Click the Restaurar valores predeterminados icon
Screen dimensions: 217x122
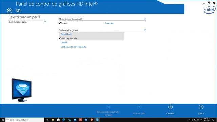coord(108,107)
